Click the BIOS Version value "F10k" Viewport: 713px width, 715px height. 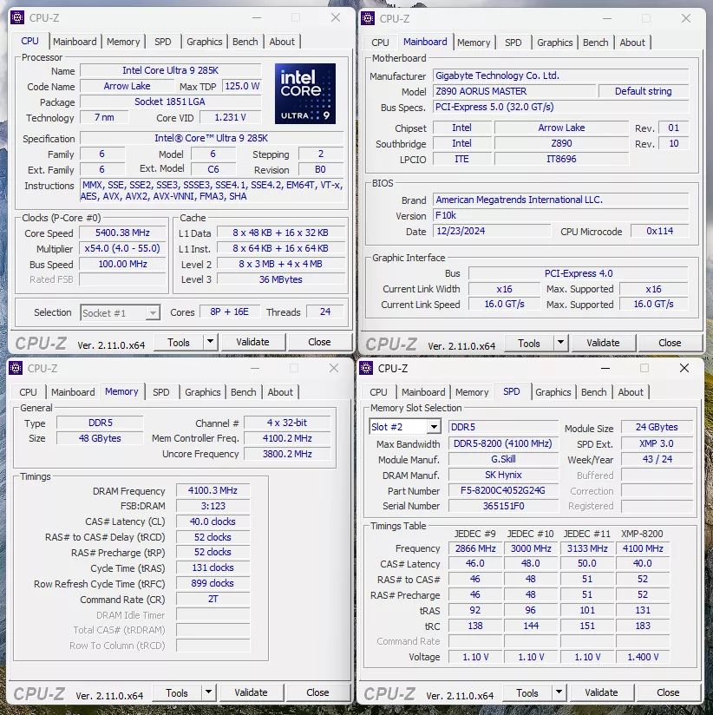pyautogui.click(x=560, y=215)
